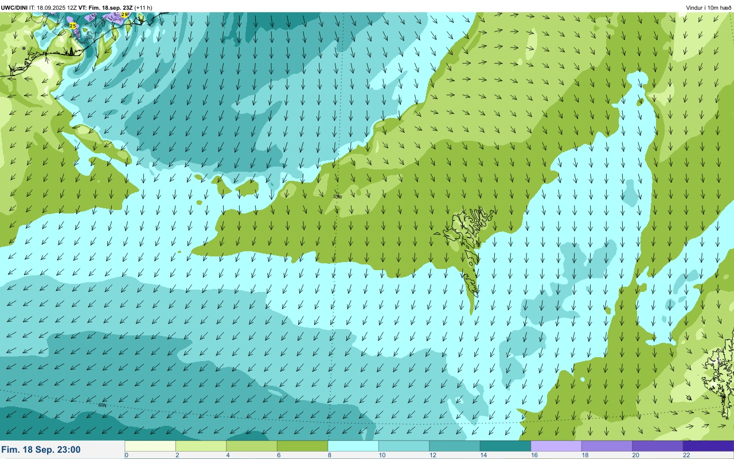Click the yellow '25' wind maximum marker
This screenshot has width=734, height=459.
pyautogui.click(x=72, y=26)
